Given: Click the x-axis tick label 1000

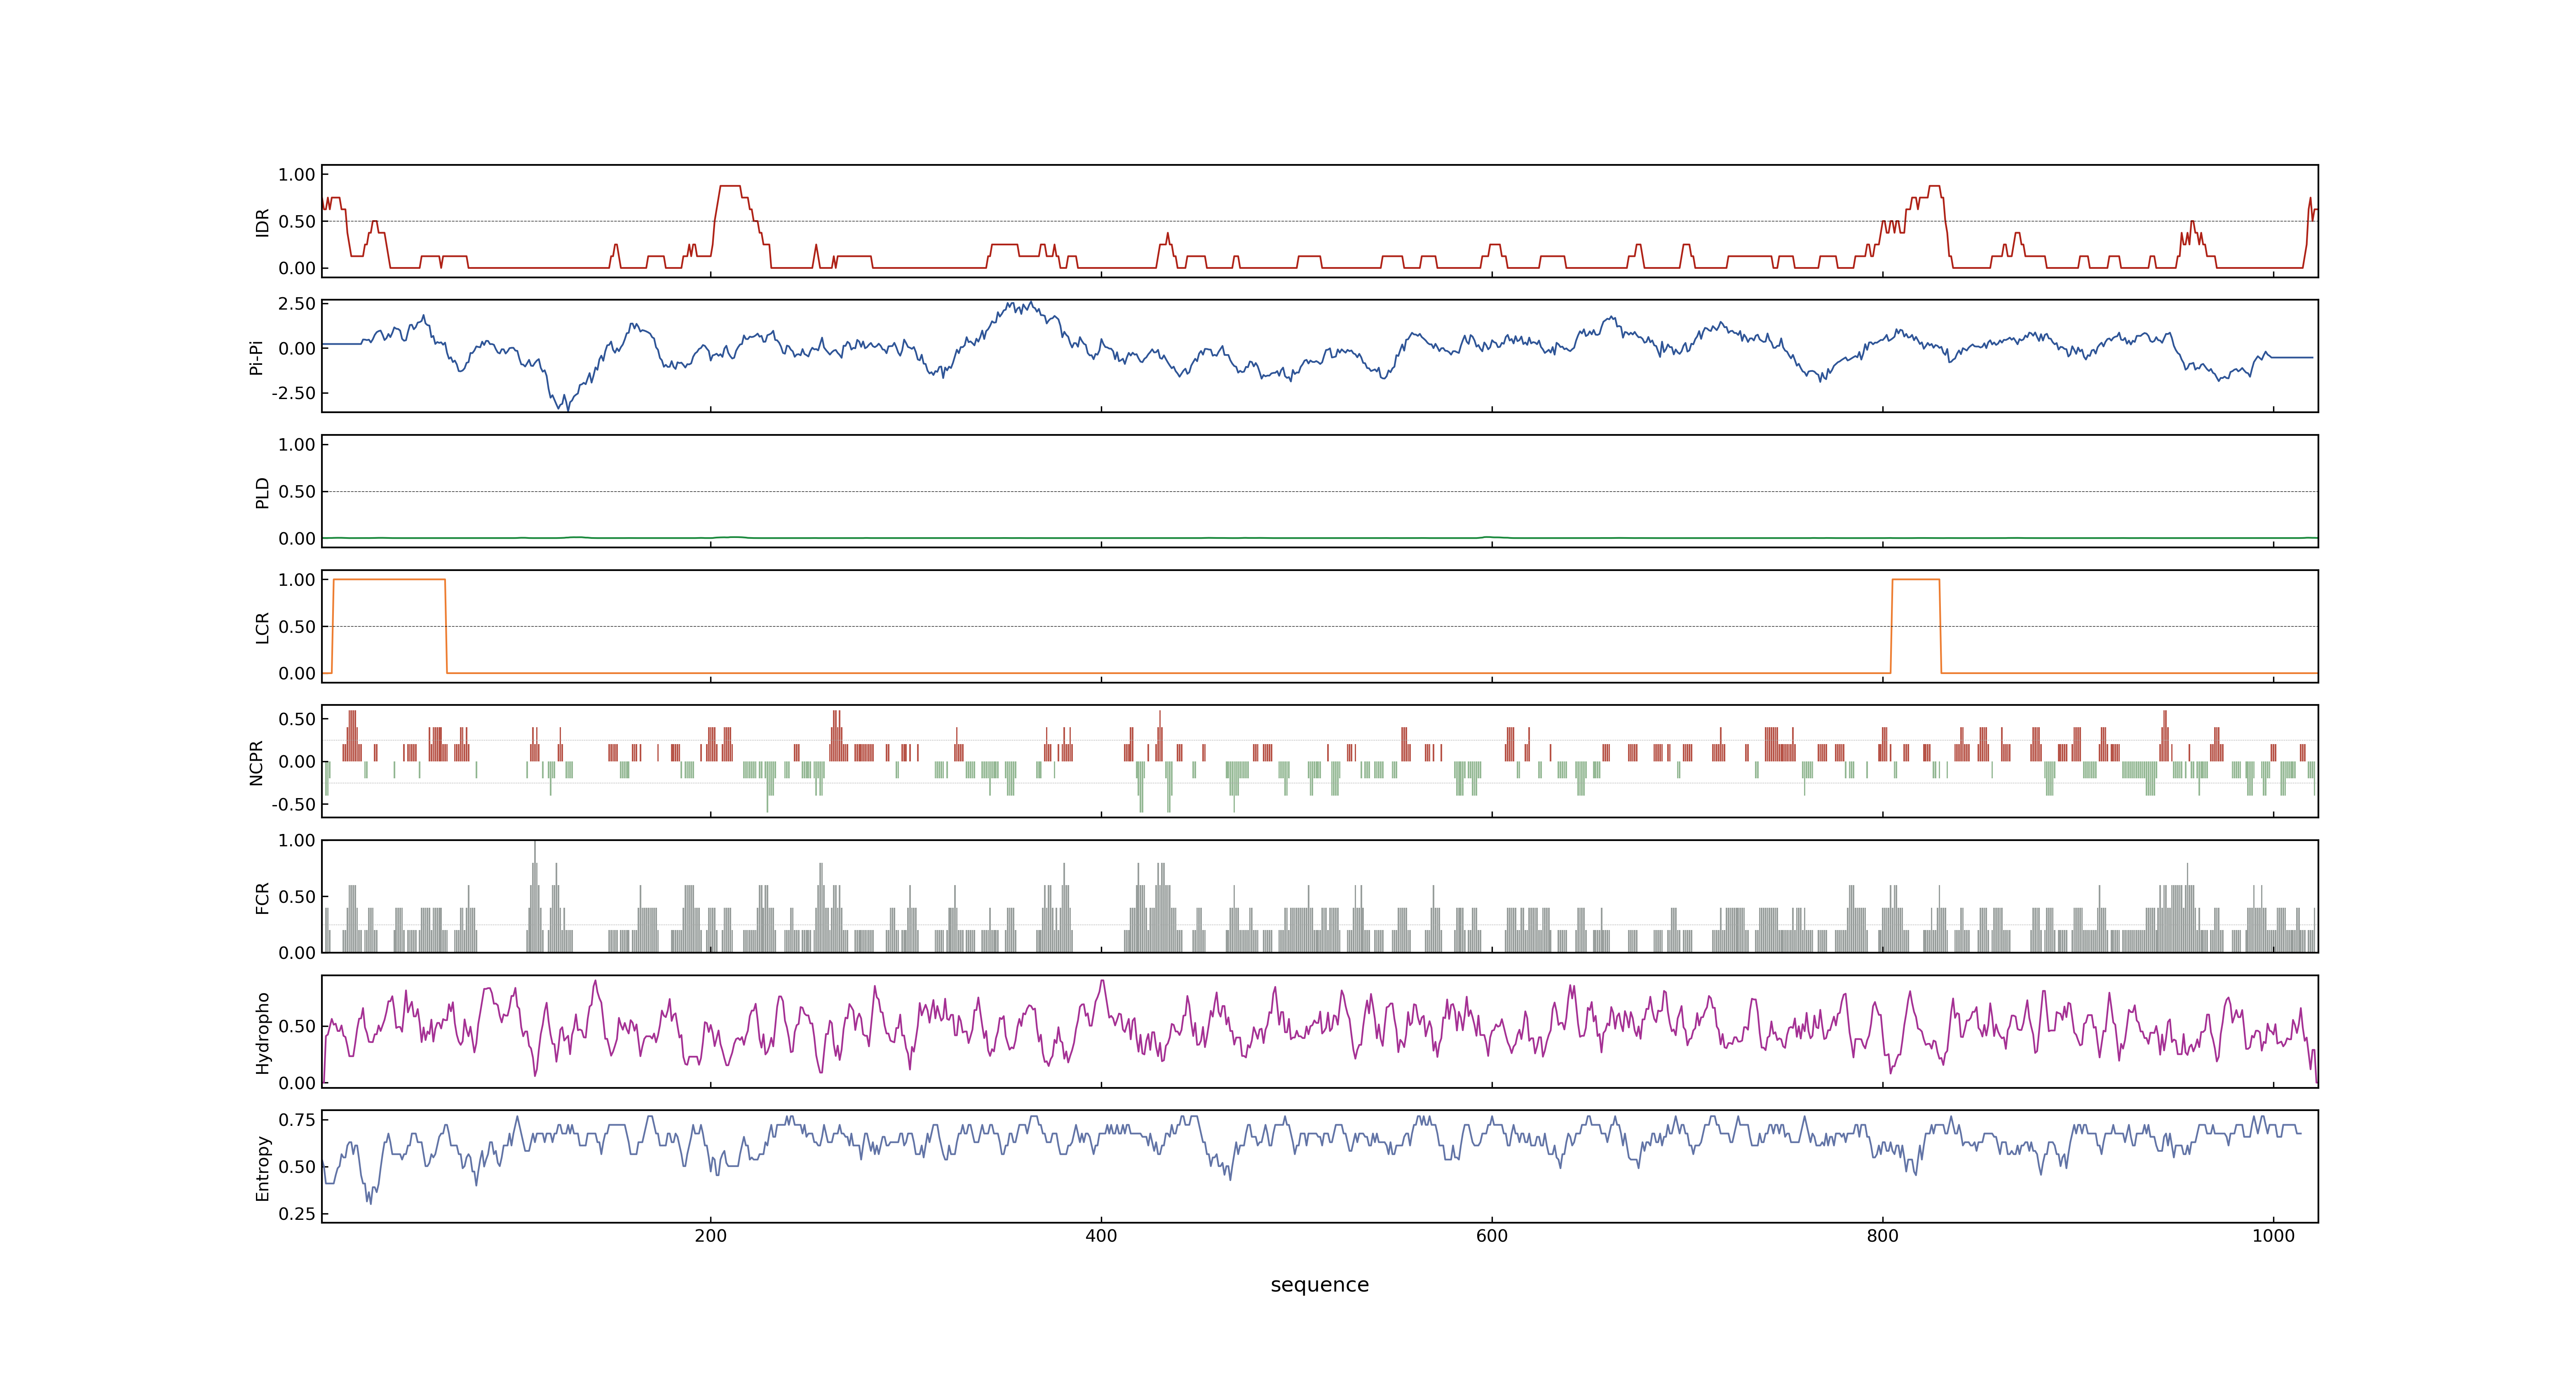Looking at the screenshot, I should 2273,1236.
